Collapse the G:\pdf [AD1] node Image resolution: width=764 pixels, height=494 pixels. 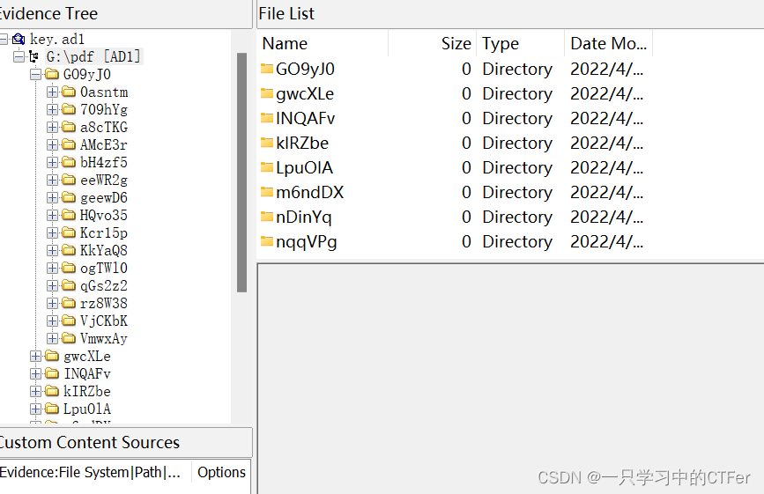tap(19, 56)
